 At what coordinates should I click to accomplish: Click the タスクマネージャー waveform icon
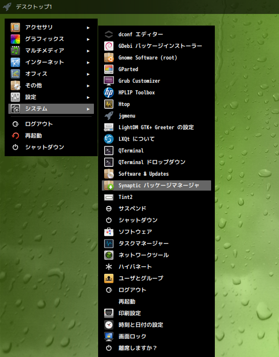(109, 244)
